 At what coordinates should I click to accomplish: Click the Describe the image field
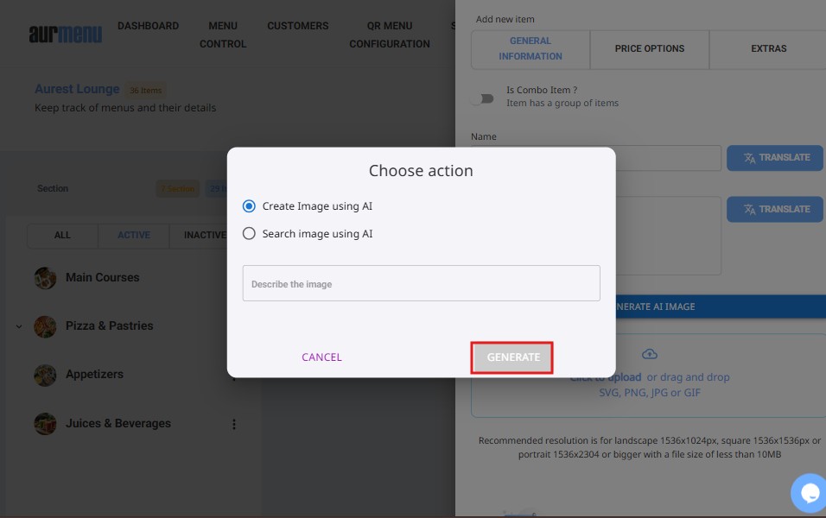(x=421, y=283)
